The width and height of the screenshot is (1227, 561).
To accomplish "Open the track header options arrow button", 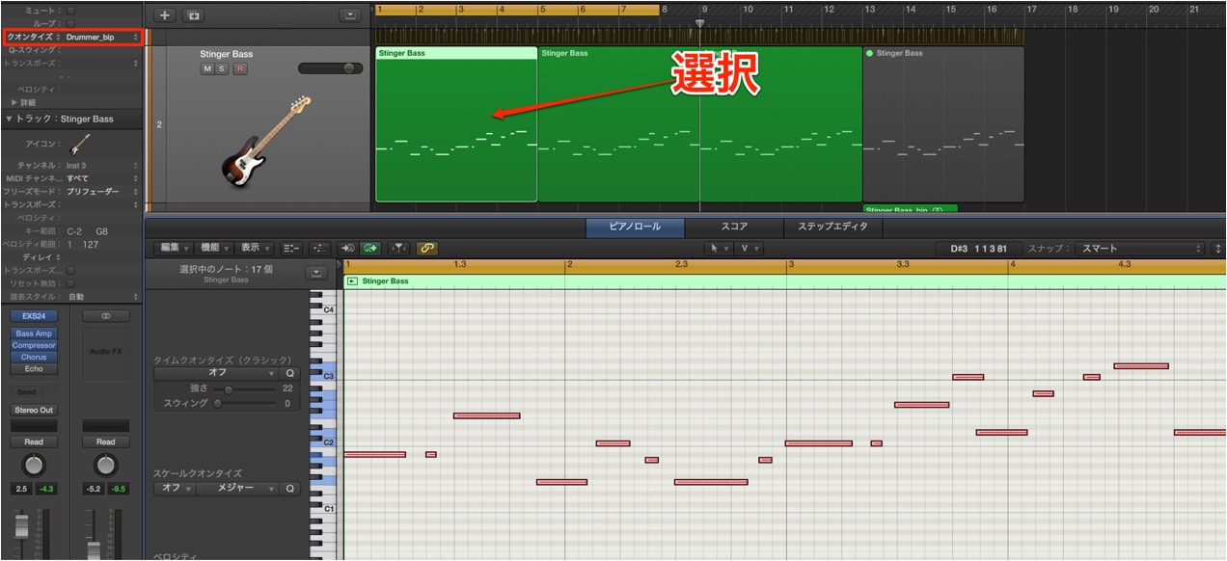I will click(349, 15).
